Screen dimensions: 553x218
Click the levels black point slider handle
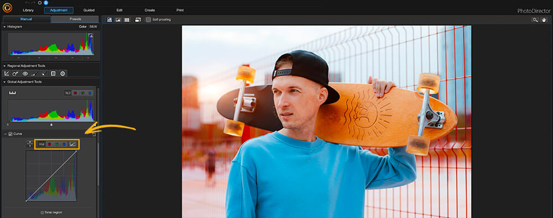[8, 125]
